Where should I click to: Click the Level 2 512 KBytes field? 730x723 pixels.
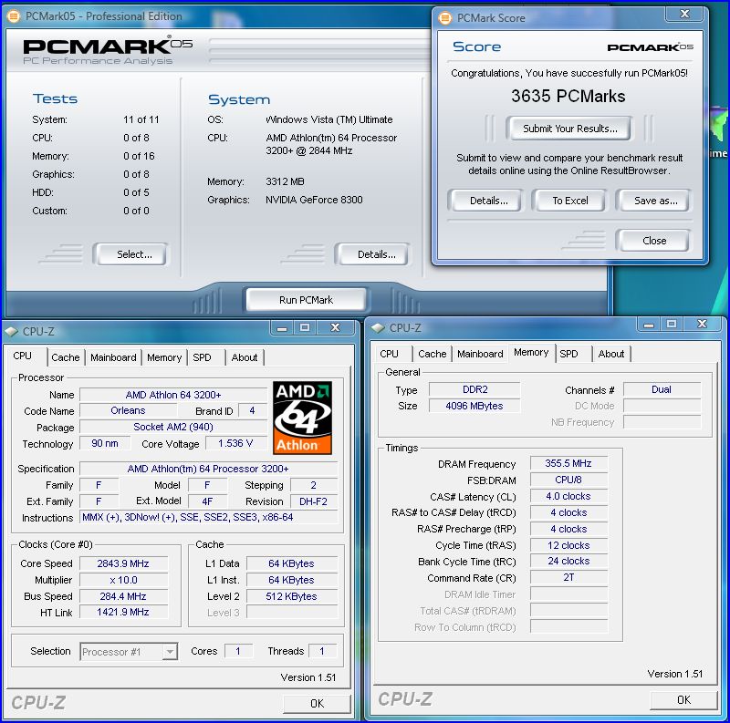[x=291, y=596]
